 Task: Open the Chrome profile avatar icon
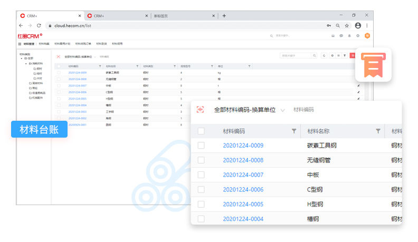[358, 25]
